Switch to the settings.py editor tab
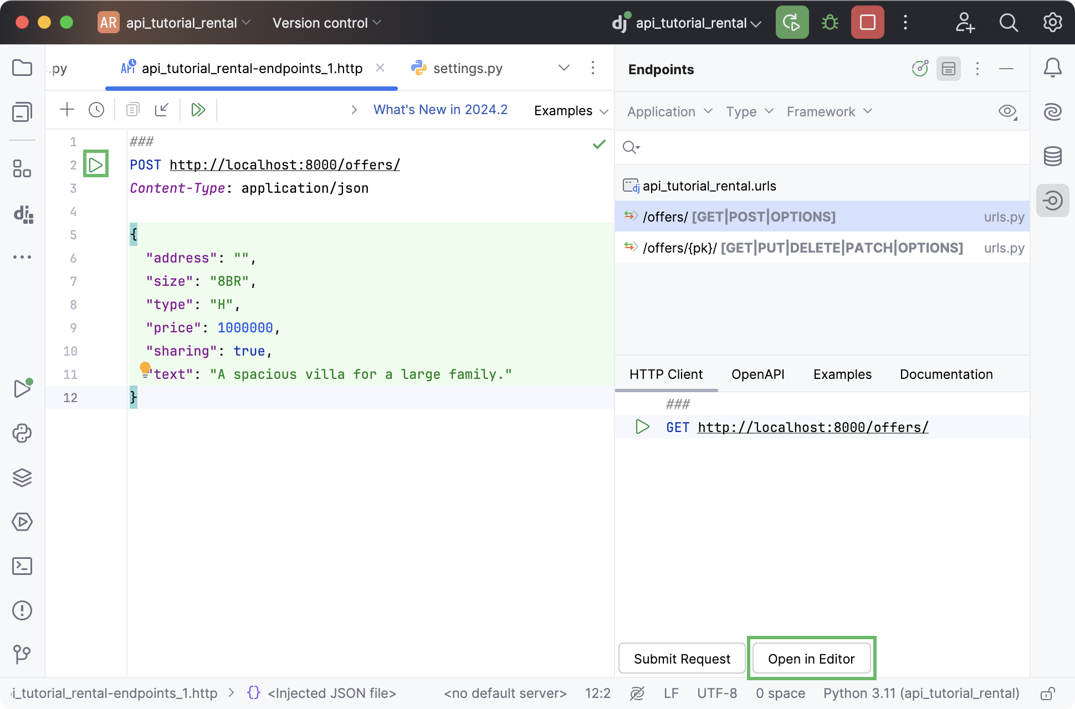The width and height of the screenshot is (1075, 709). click(467, 68)
